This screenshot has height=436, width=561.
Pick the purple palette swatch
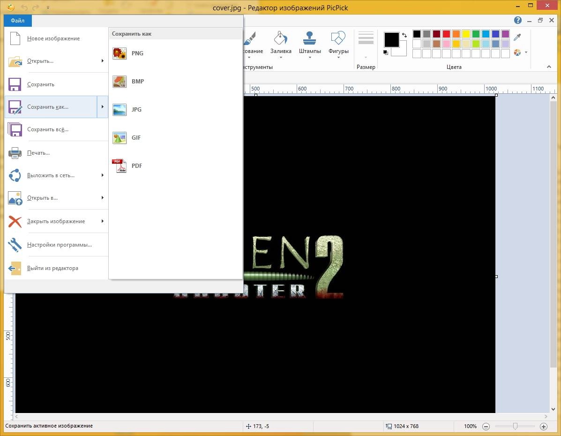(x=505, y=34)
